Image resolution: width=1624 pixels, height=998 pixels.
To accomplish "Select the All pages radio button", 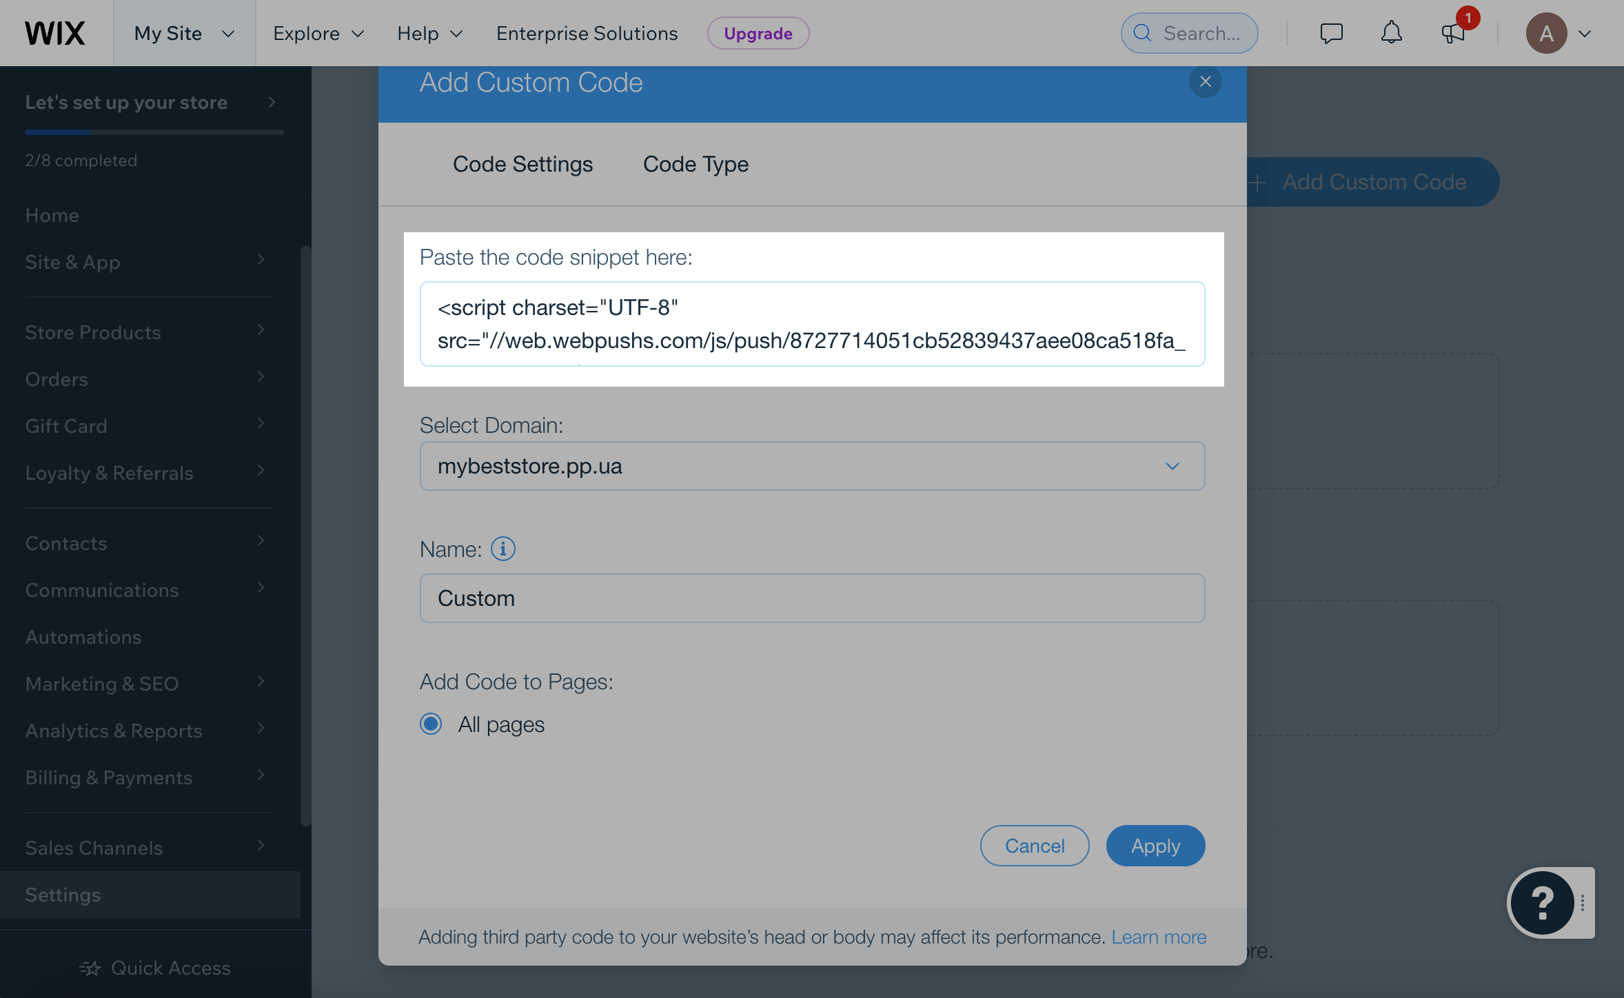I will click(431, 724).
